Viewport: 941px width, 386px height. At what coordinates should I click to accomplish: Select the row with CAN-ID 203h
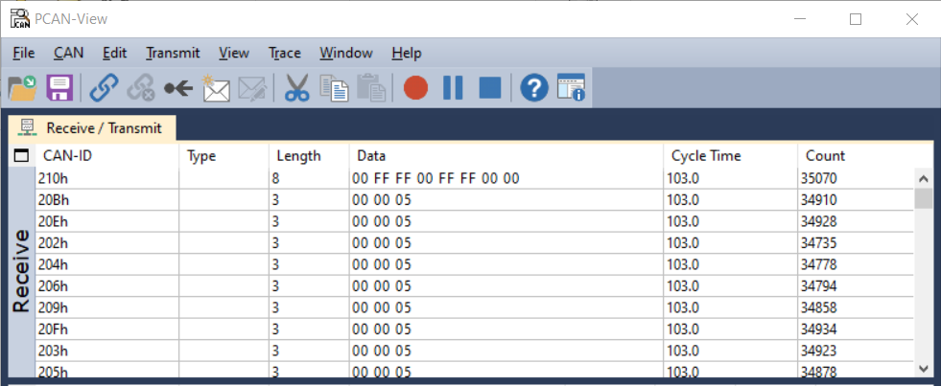click(474, 351)
